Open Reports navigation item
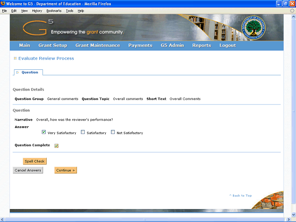Screen dimensions: 296x222 (x=202, y=45)
